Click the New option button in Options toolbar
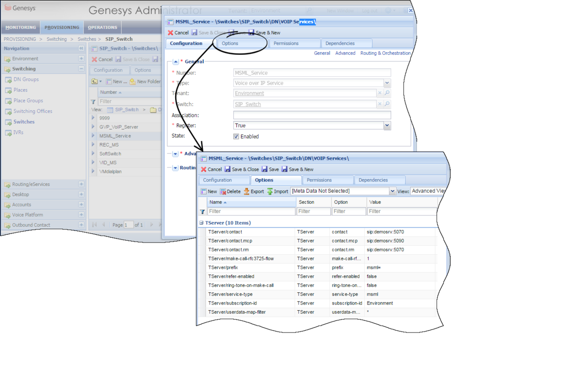Image resolution: width=582 pixels, height=365 pixels. point(209,191)
